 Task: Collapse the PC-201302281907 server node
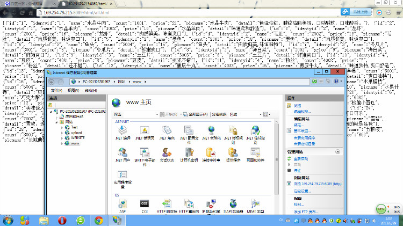(x=51, y=112)
